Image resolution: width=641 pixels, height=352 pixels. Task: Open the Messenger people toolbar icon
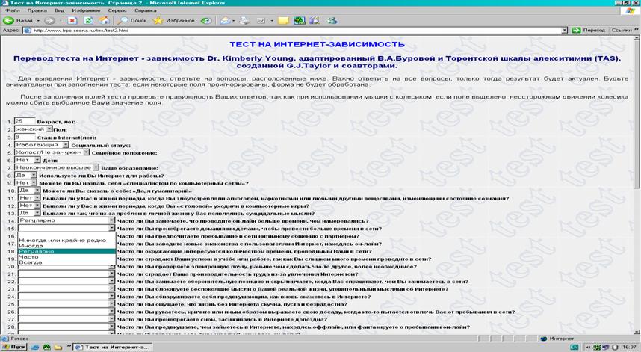coord(332,20)
